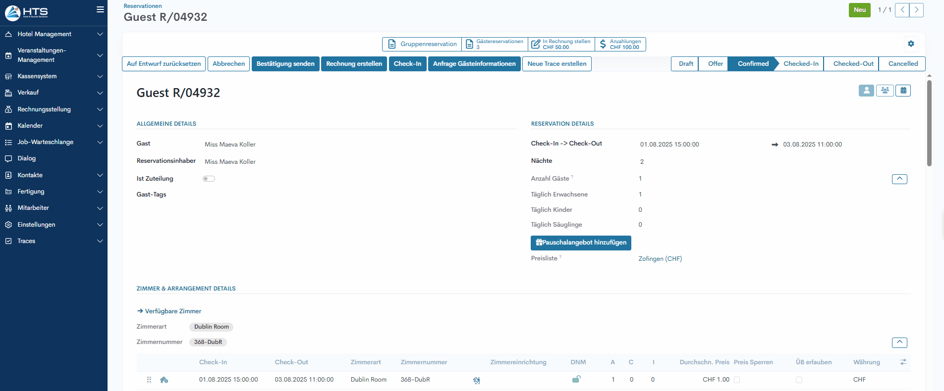Open Zofingen (CHF) price list link
This screenshot has height=391, width=944.
[660, 259]
